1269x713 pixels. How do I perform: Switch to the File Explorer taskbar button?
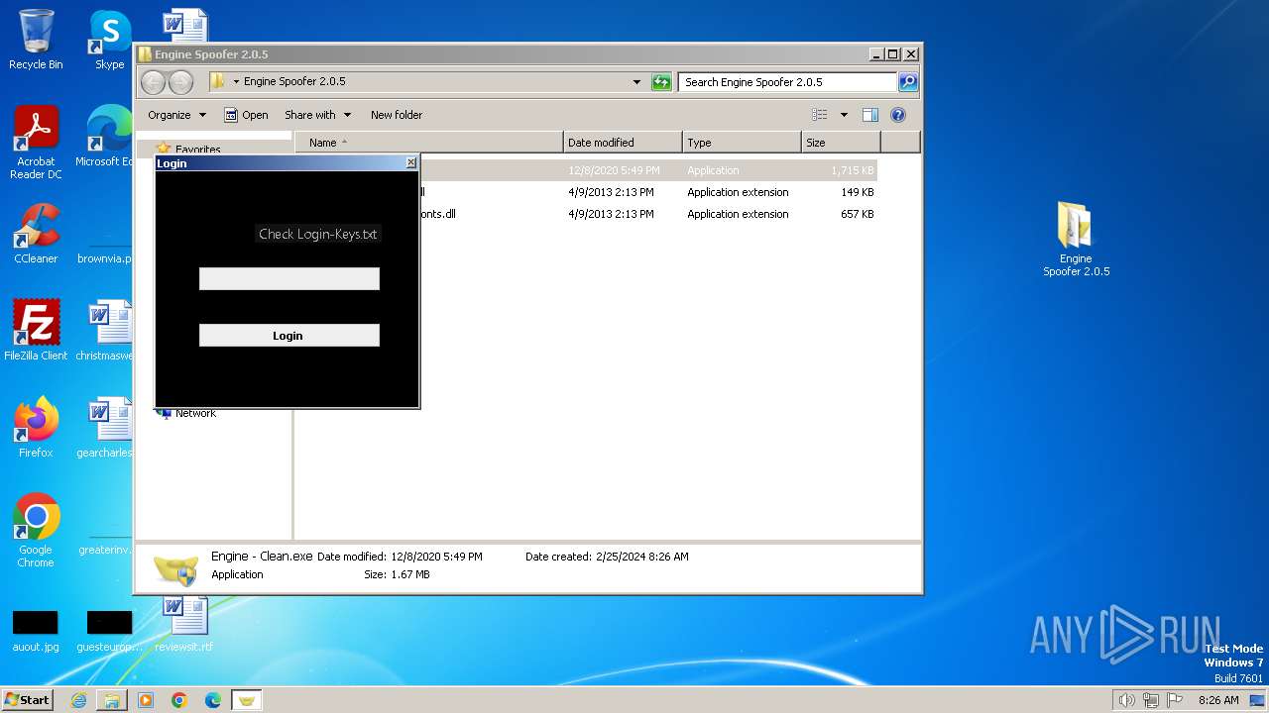pos(112,700)
